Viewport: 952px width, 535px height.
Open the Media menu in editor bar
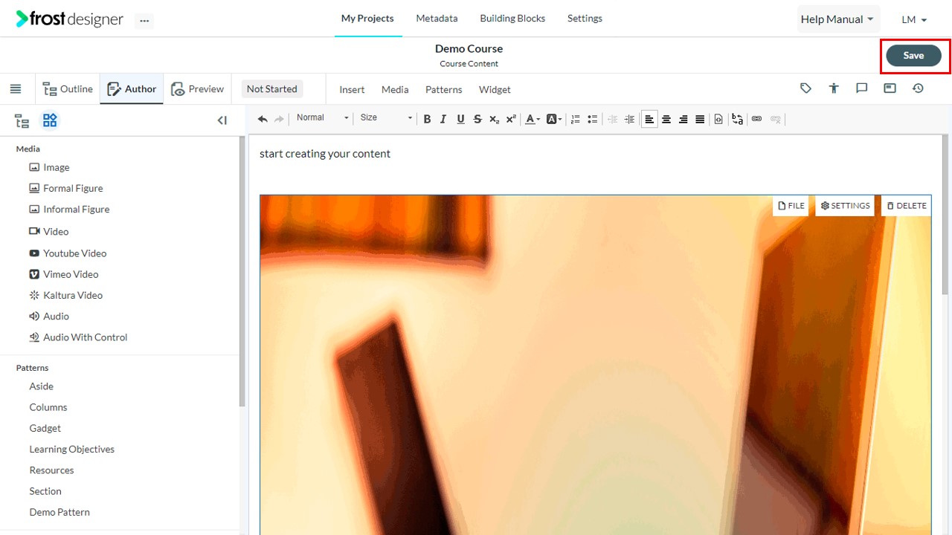point(395,90)
